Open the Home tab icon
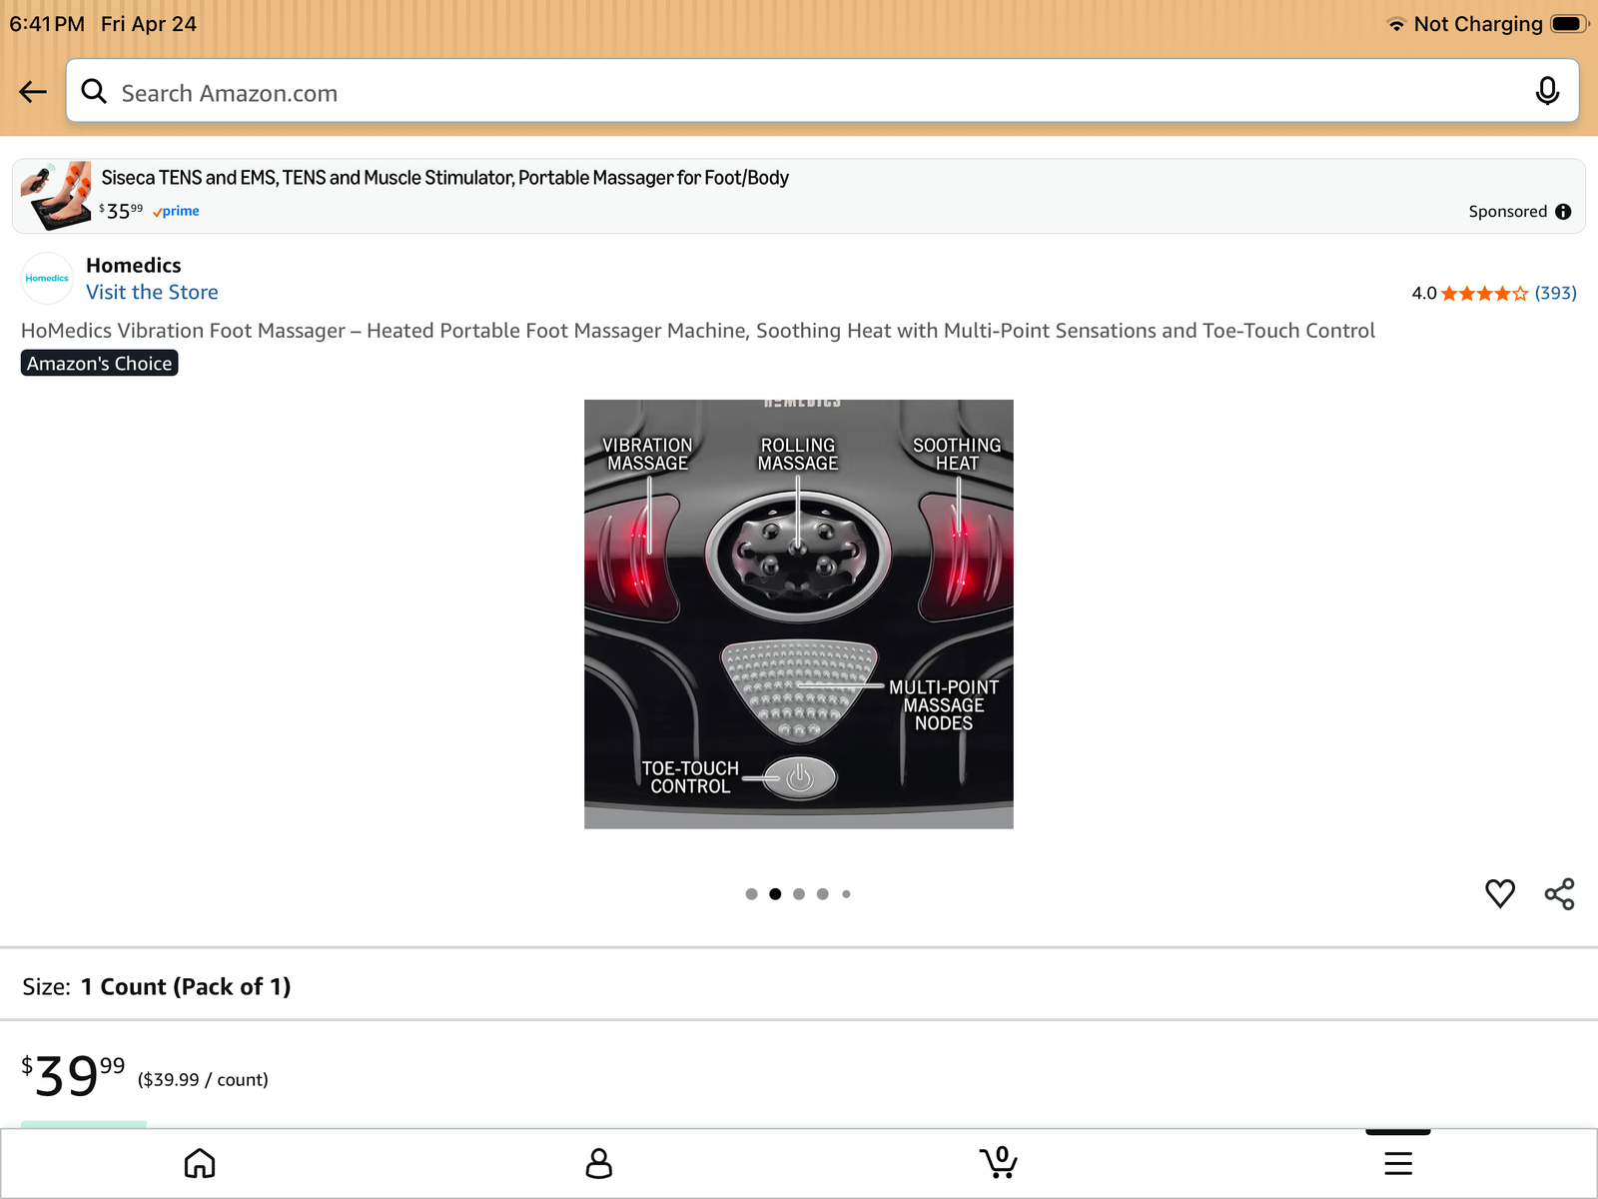Image resolution: width=1598 pixels, height=1199 pixels. point(200,1163)
